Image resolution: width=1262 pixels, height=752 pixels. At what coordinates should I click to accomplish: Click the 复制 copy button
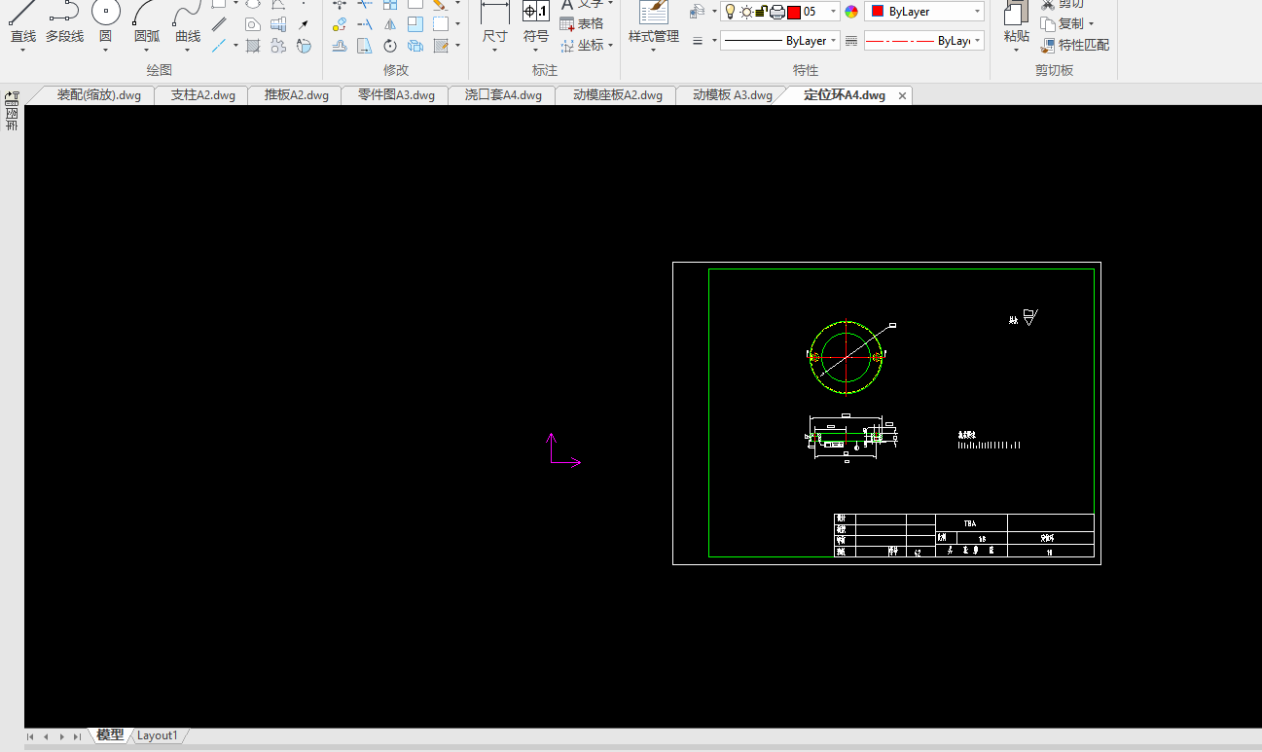(x=1063, y=23)
